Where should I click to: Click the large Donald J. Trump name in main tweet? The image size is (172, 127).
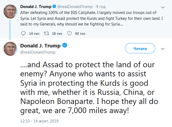[41, 46]
